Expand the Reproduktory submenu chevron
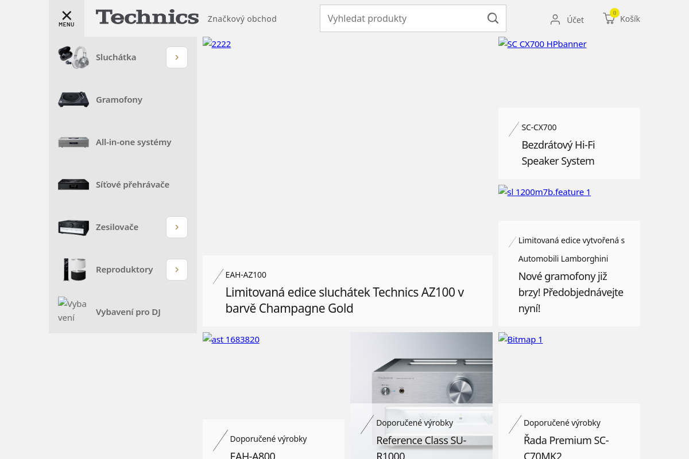This screenshot has height=459, width=689. click(177, 270)
